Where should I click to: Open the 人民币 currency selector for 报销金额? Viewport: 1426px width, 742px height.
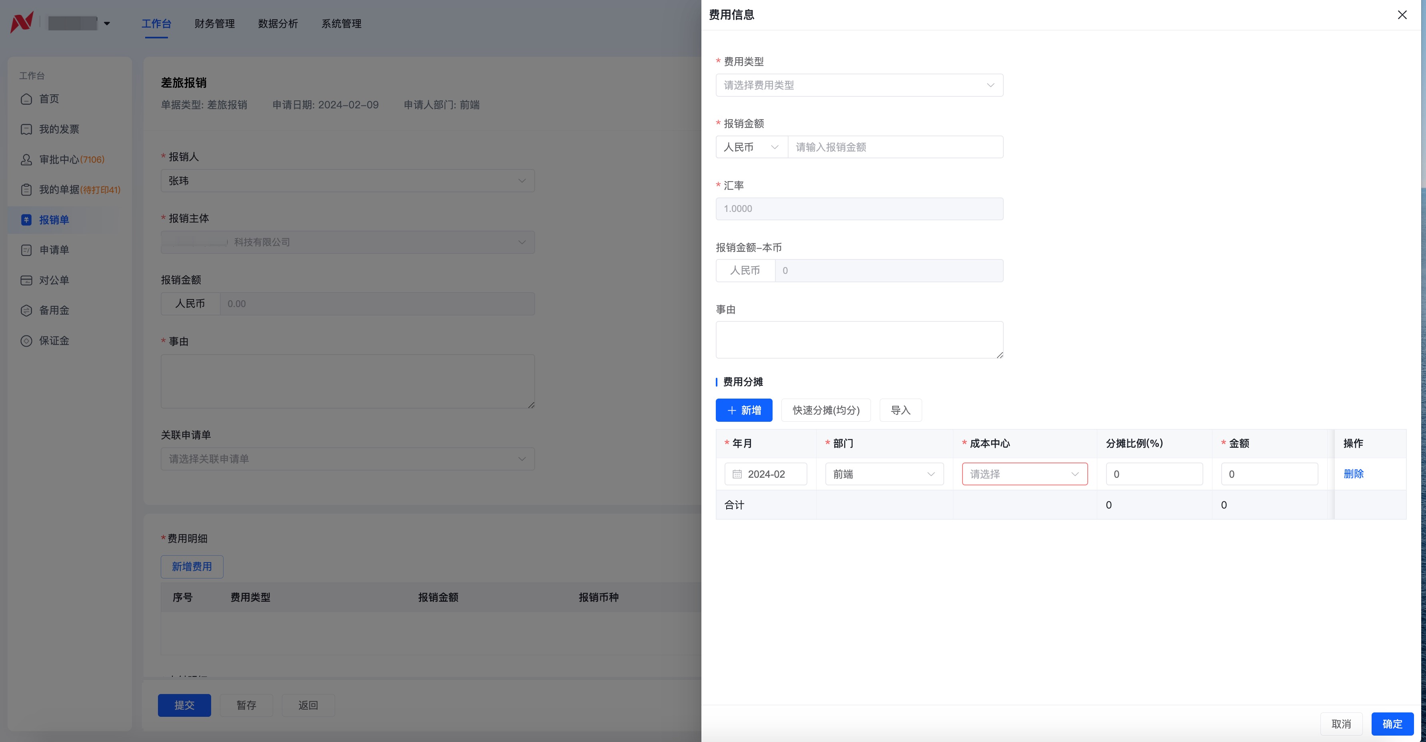click(751, 147)
